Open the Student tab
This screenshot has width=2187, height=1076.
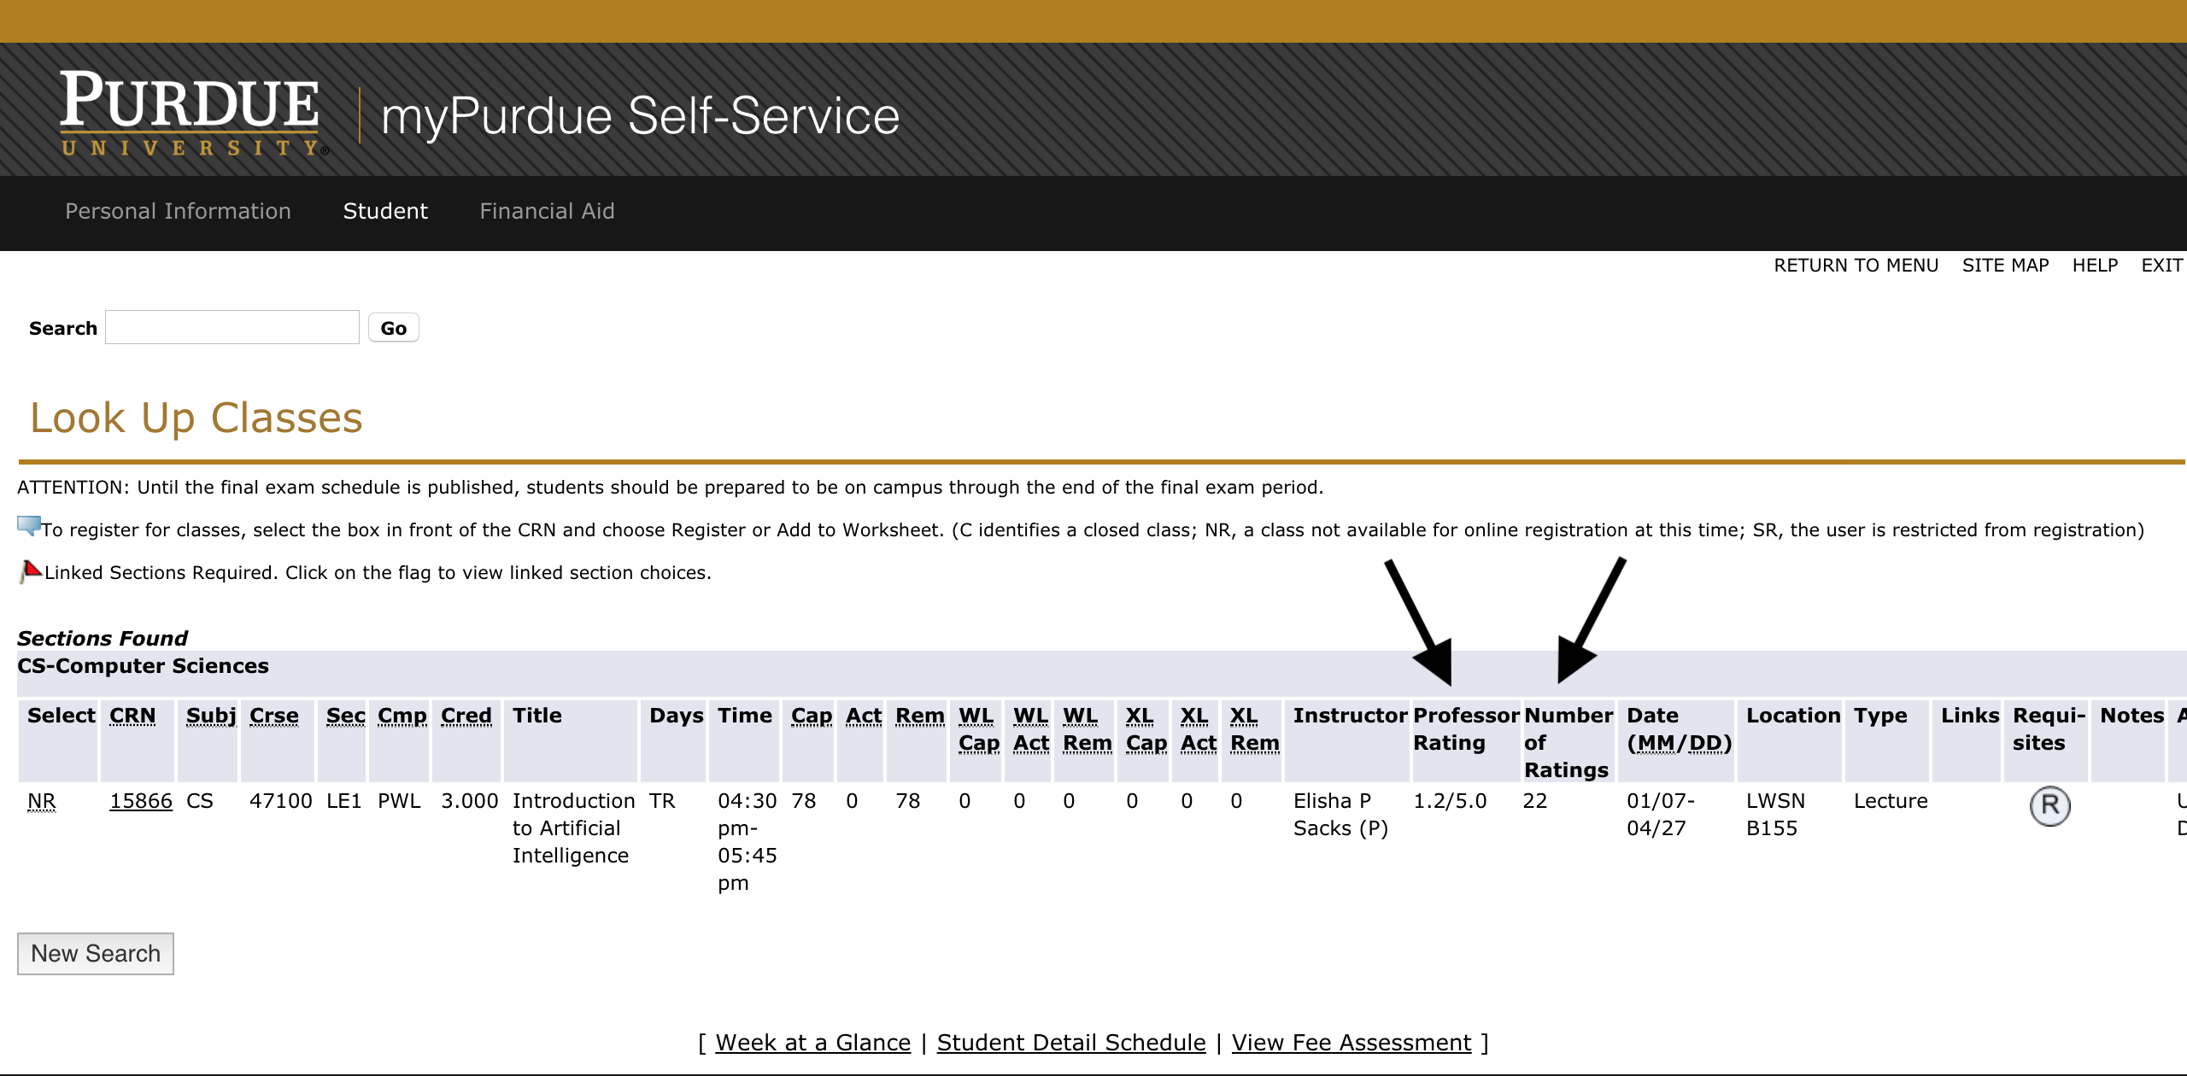coord(385,211)
